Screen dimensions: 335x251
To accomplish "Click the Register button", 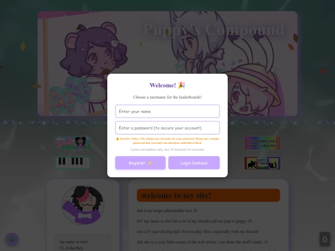I will [x=140, y=163].
